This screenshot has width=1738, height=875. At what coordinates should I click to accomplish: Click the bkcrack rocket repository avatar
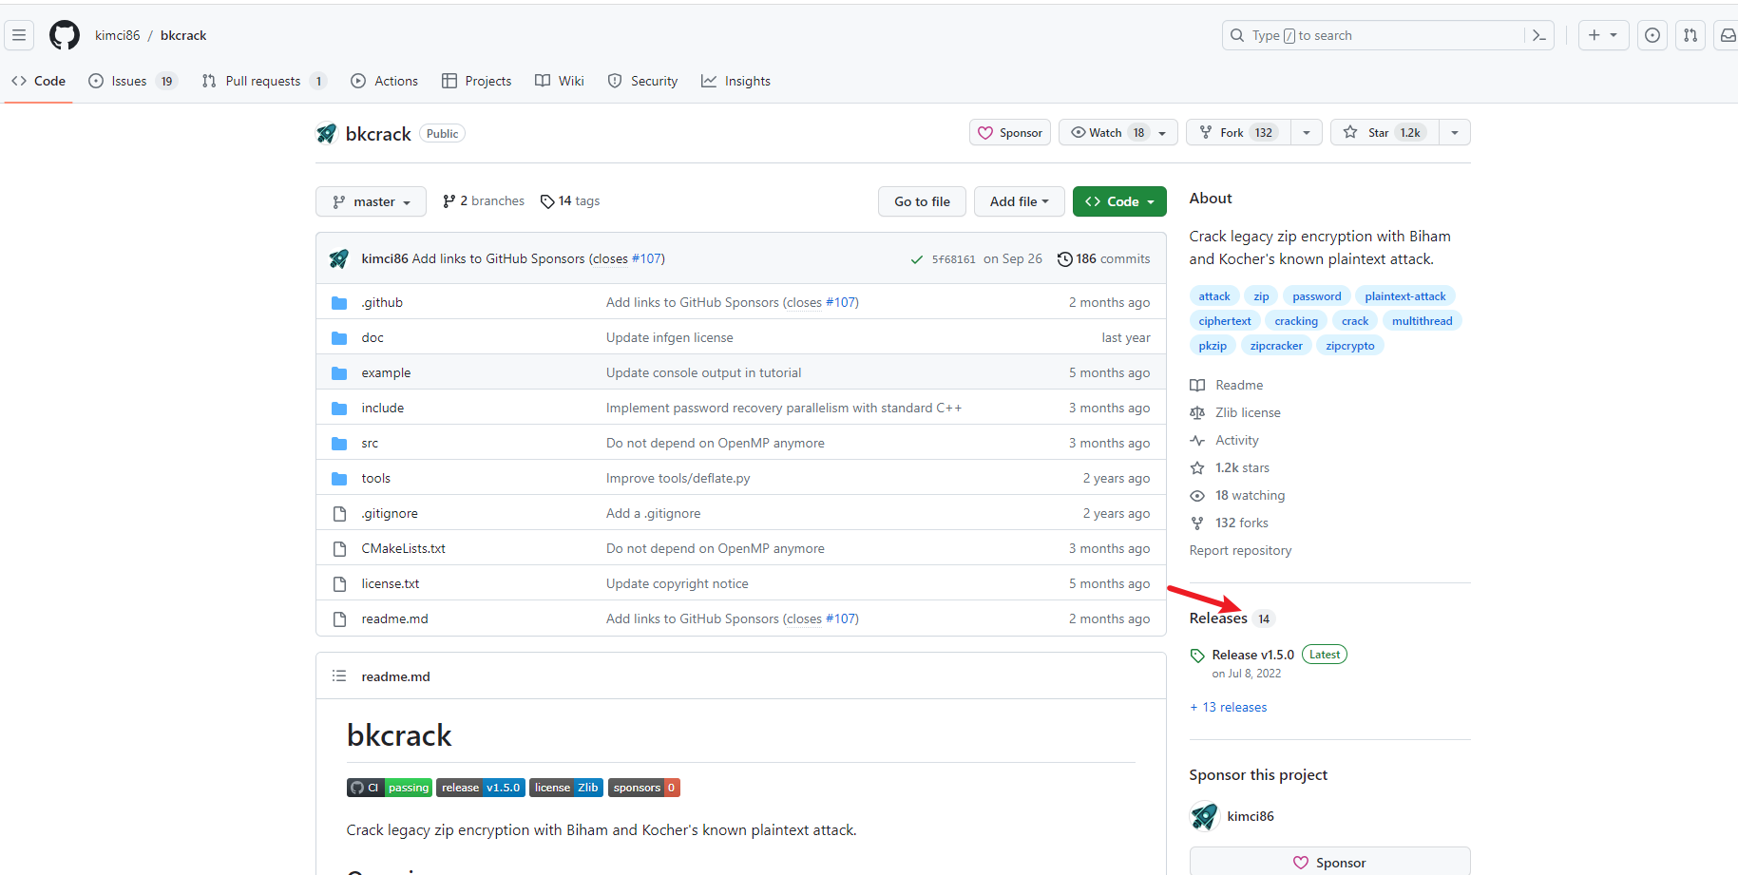click(327, 133)
